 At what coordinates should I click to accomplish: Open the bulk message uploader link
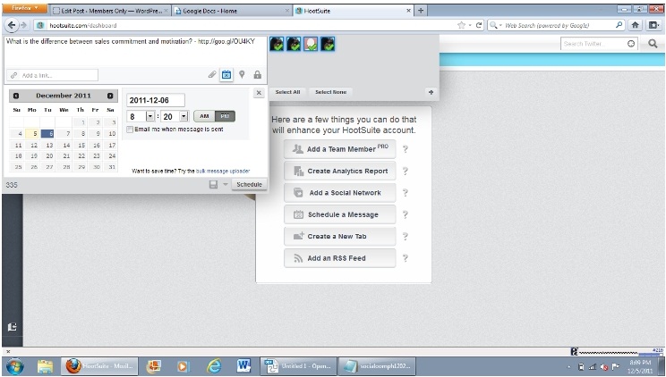click(223, 171)
